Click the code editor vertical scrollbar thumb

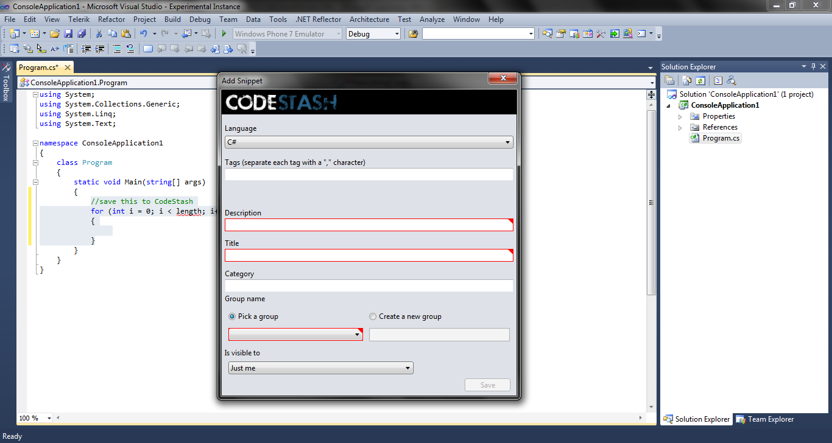pos(651,203)
